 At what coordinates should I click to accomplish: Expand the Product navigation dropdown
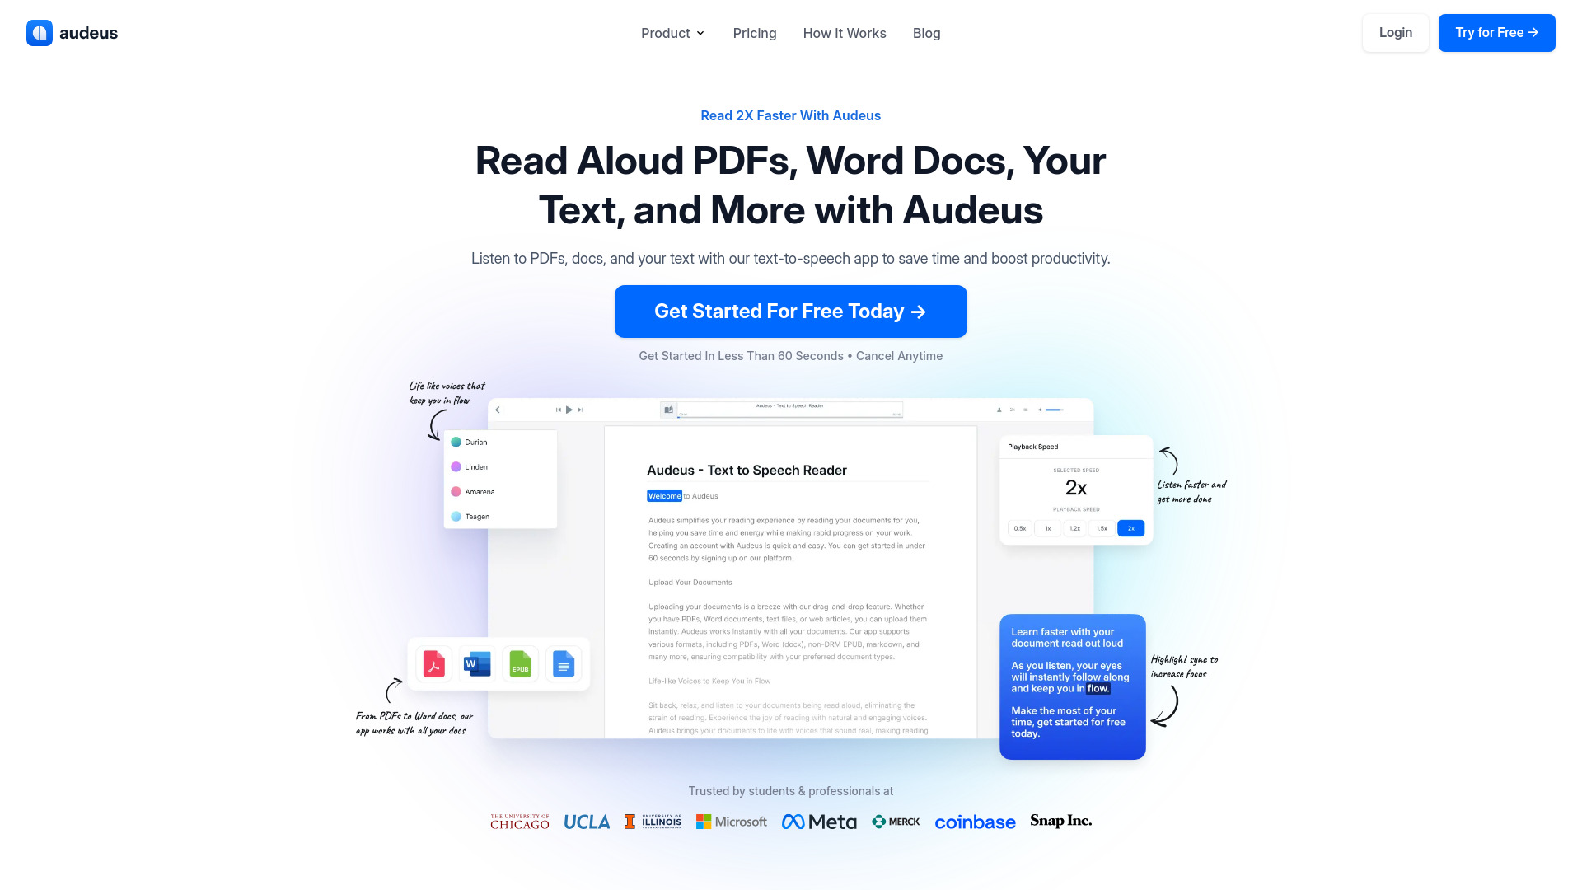point(672,33)
